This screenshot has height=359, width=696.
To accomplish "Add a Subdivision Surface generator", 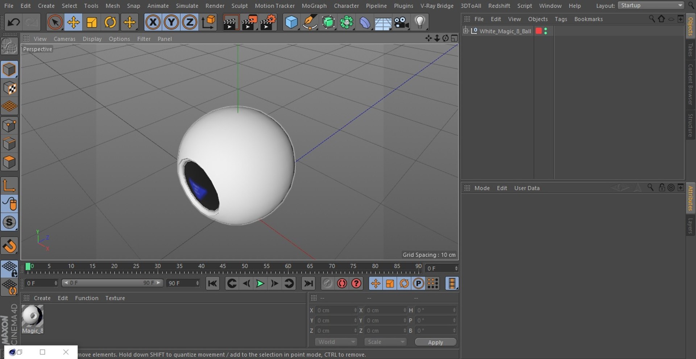I will point(328,22).
